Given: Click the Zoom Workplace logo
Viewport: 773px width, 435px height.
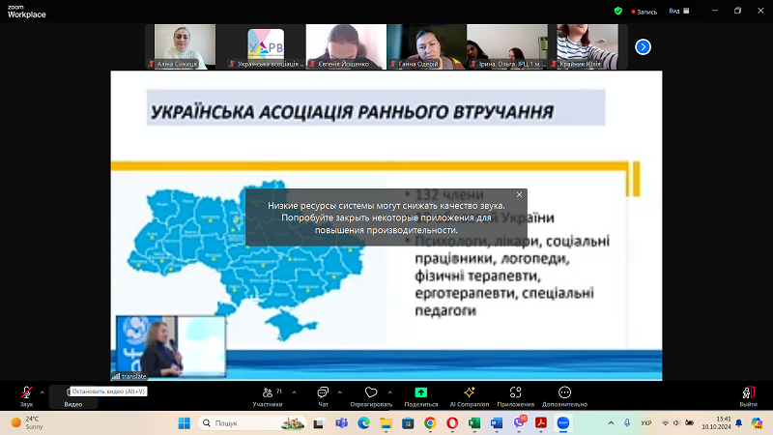Looking at the screenshot, I should click(x=27, y=12).
